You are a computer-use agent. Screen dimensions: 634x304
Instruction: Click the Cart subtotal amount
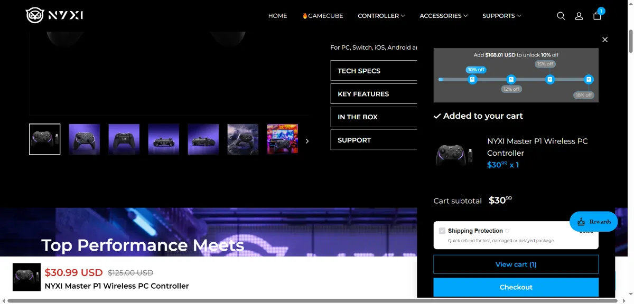tap(500, 200)
